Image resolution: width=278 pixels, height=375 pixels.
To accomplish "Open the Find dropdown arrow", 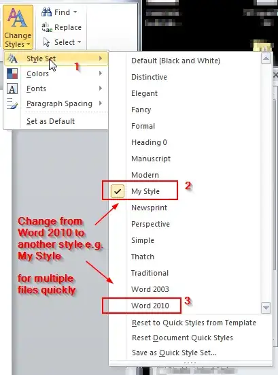I will click(x=75, y=12).
